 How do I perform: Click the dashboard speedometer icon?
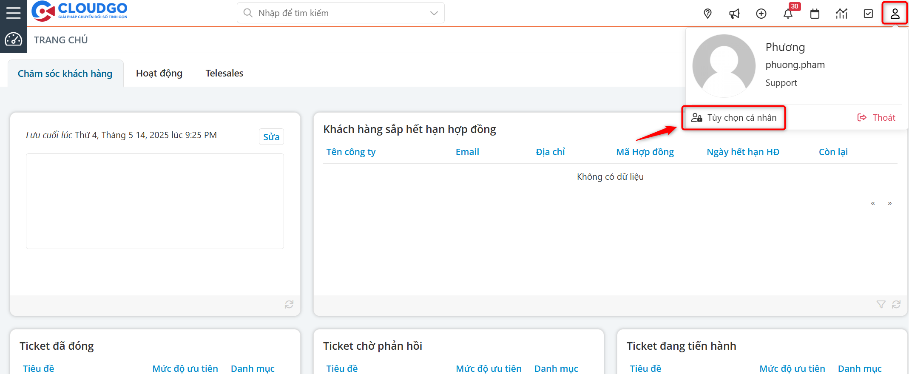click(13, 40)
